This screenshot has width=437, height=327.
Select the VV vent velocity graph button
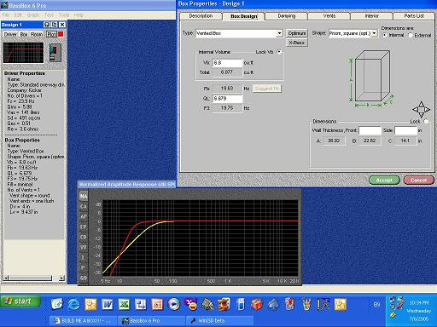click(x=84, y=247)
